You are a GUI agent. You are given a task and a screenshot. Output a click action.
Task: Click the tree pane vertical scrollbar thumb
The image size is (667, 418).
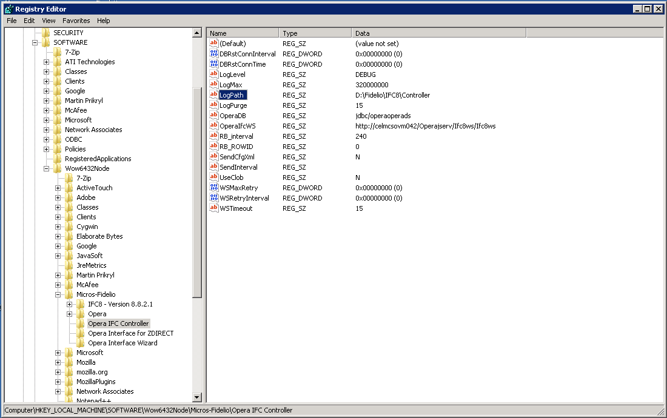coord(196,193)
